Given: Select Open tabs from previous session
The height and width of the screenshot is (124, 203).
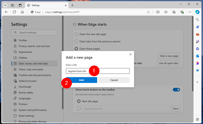Looking at the screenshot, I should 76,41.
